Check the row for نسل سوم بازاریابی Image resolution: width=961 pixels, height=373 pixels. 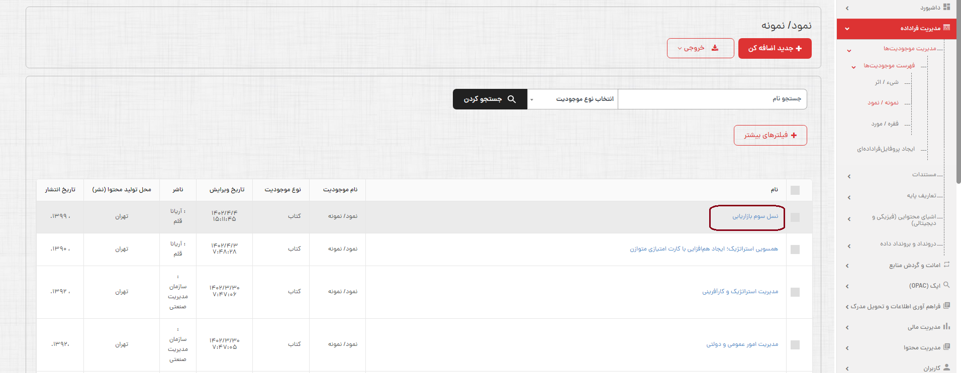click(795, 217)
